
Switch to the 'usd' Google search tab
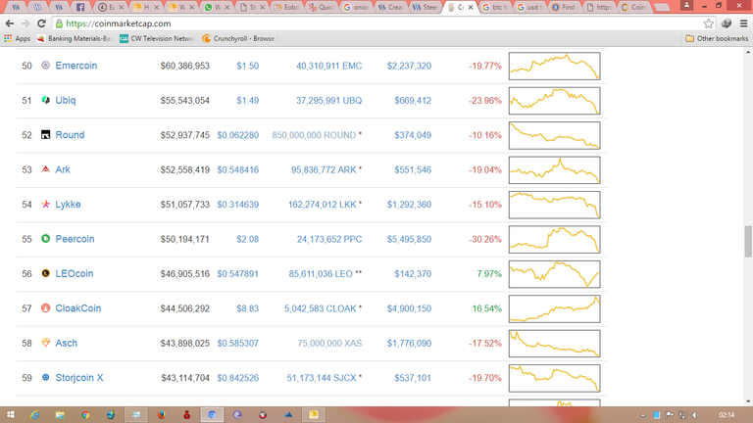click(529, 7)
